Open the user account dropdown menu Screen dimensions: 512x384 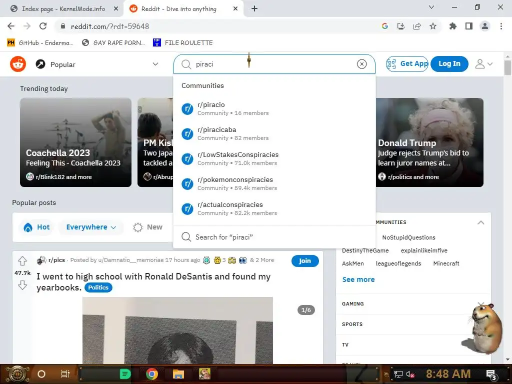483,64
